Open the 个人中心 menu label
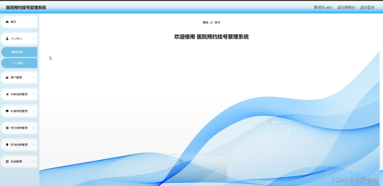This screenshot has width=383, height=186. point(16,38)
